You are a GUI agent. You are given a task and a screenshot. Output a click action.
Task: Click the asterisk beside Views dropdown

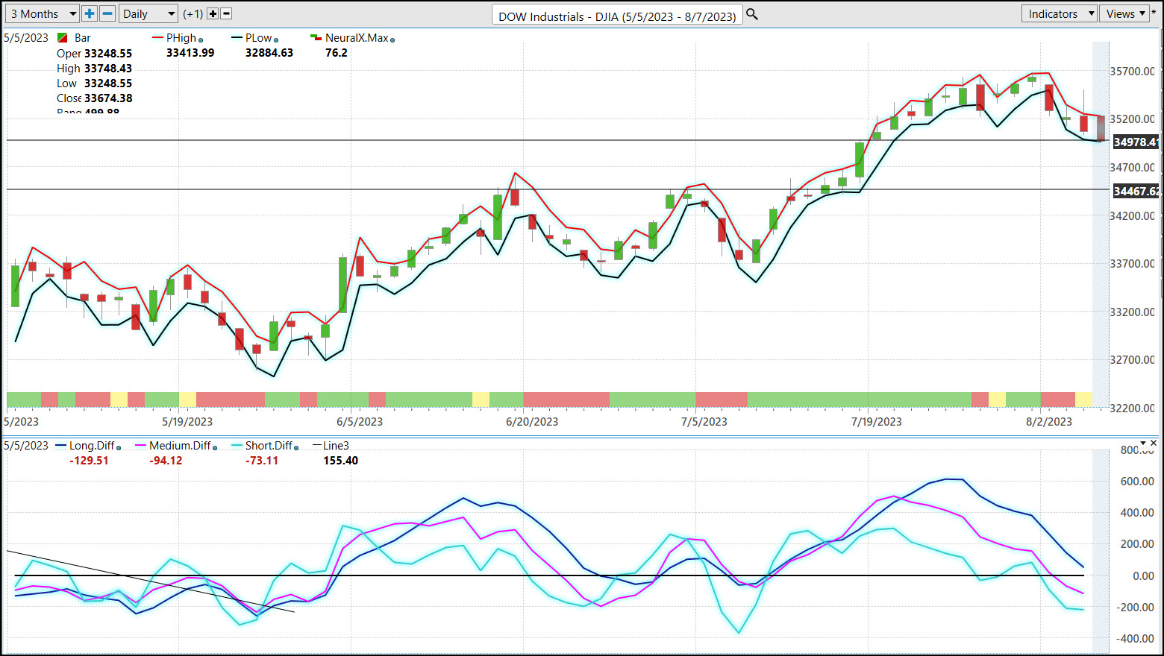pyautogui.click(x=1154, y=13)
